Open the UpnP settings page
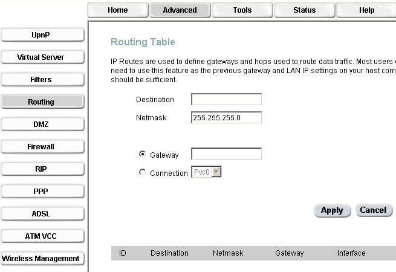 [41, 35]
